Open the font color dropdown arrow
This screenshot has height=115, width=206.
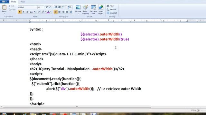51,12
